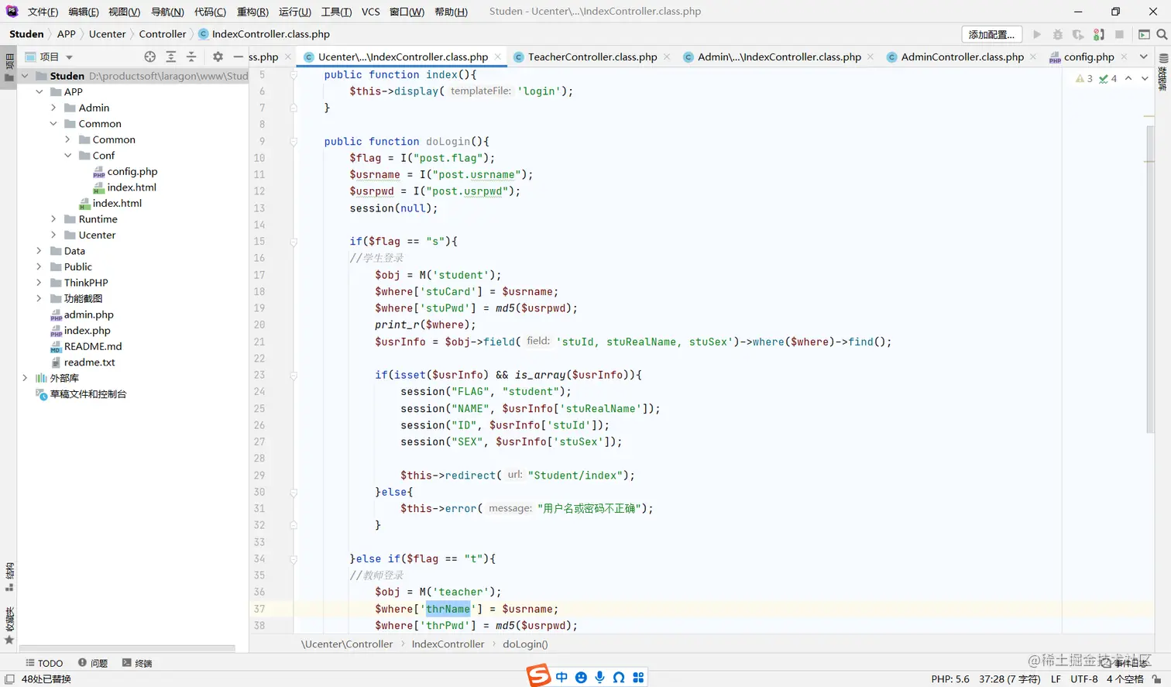Click doLogin() in bottom breadcrumb
Screen dimensions: 1171x687
pyautogui.click(x=525, y=644)
